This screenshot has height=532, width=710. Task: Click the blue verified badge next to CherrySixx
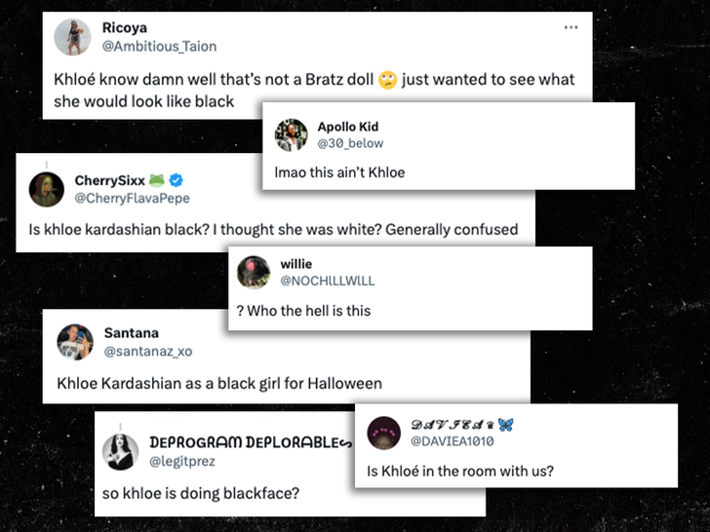click(177, 180)
